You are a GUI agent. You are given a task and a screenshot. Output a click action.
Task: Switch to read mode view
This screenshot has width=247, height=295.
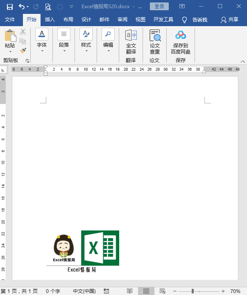tap(129, 291)
